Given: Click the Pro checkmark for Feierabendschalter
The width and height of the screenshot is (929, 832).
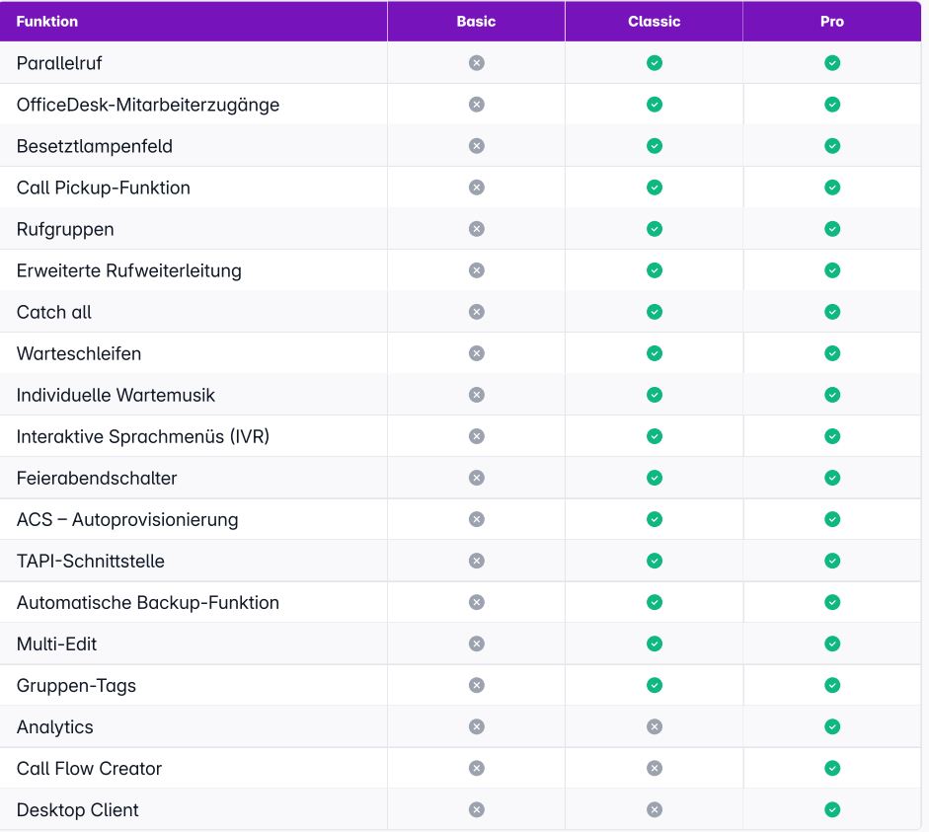Looking at the screenshot, I should [832, 478].
